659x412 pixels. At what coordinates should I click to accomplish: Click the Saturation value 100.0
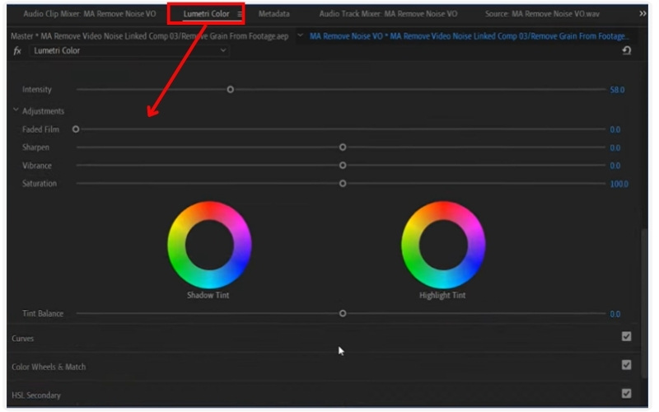[x=618, y=184]
